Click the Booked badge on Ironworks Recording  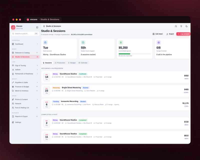83,101
